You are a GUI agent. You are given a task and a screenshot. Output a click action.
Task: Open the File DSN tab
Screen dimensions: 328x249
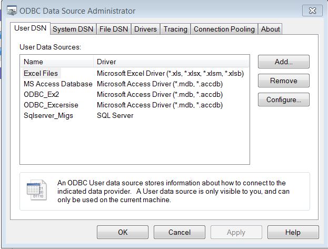(x=114, y=29)
